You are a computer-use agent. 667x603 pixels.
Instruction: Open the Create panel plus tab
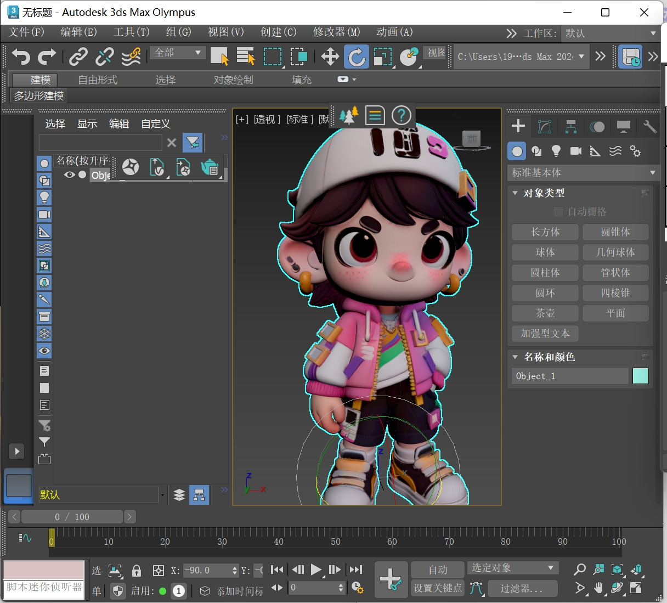[518, 126]
